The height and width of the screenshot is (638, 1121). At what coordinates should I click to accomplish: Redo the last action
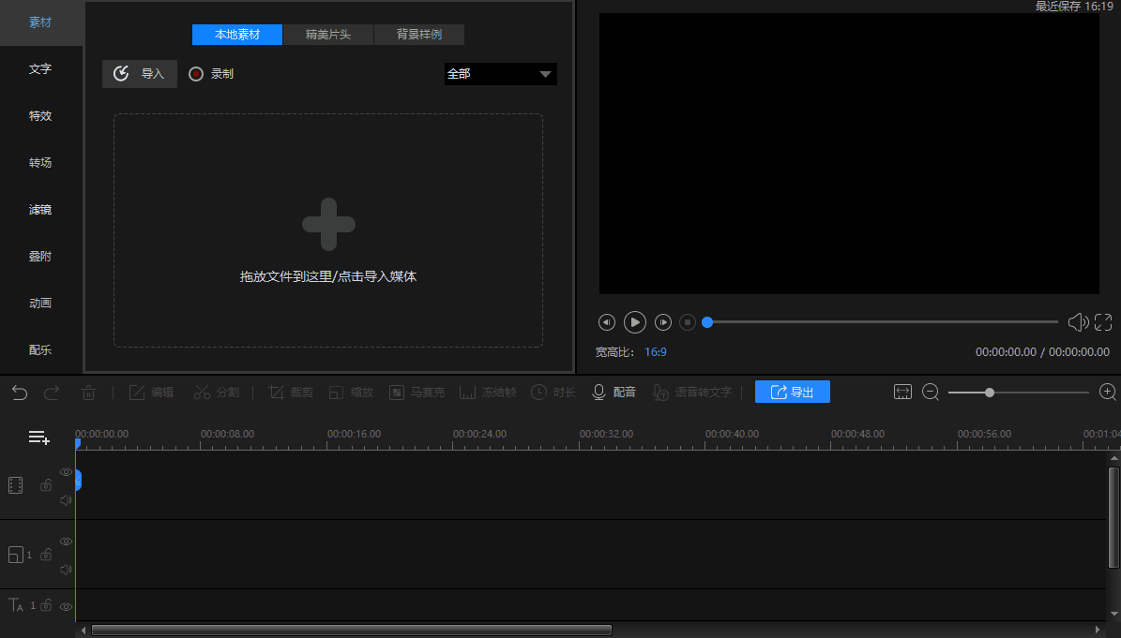tap(52, 393)
